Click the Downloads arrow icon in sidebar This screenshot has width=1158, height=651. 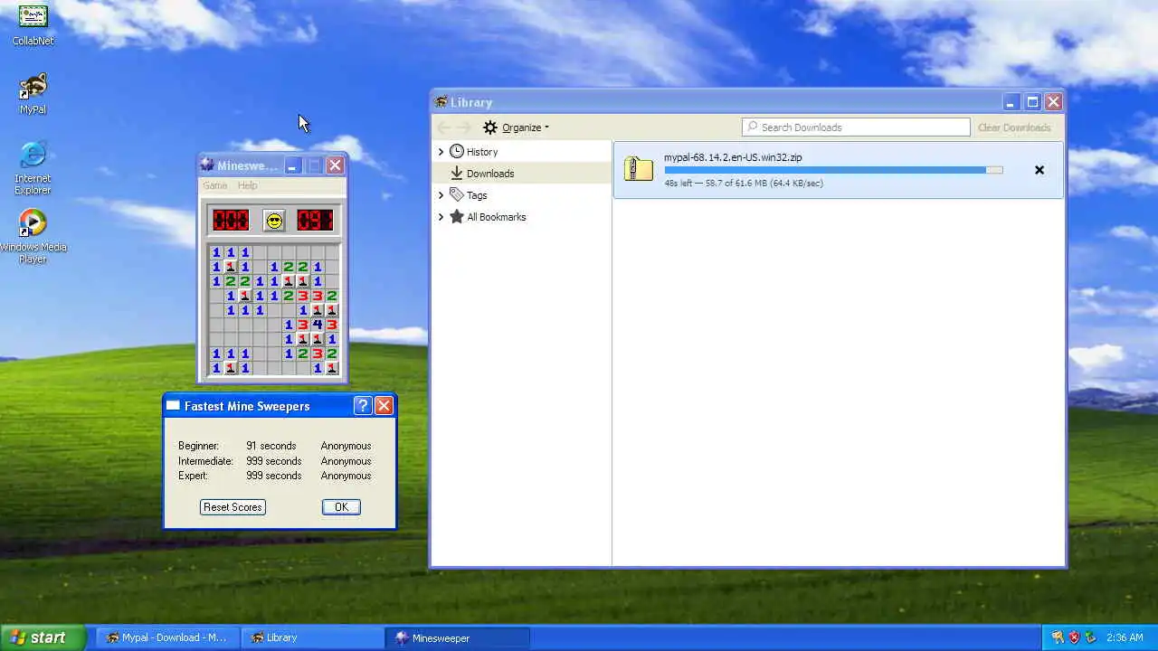[457, 174]
